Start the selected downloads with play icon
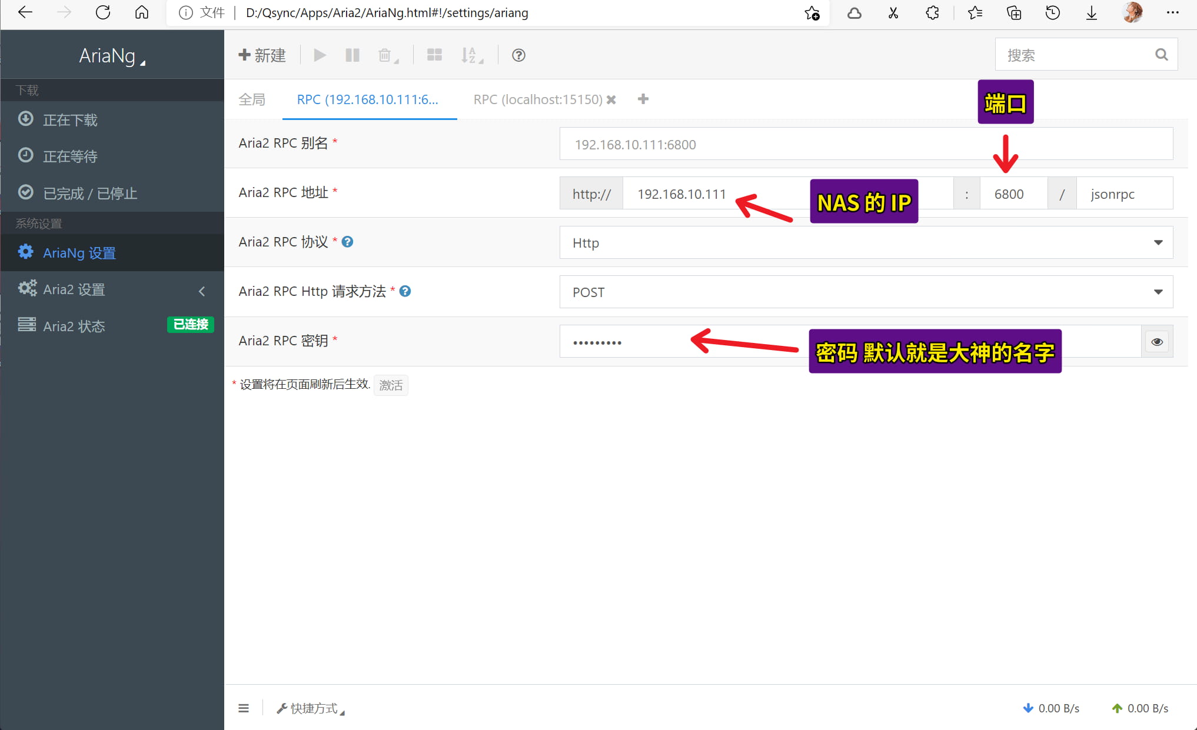Viewport: 1197px width, 730px height. pos(320,55)
